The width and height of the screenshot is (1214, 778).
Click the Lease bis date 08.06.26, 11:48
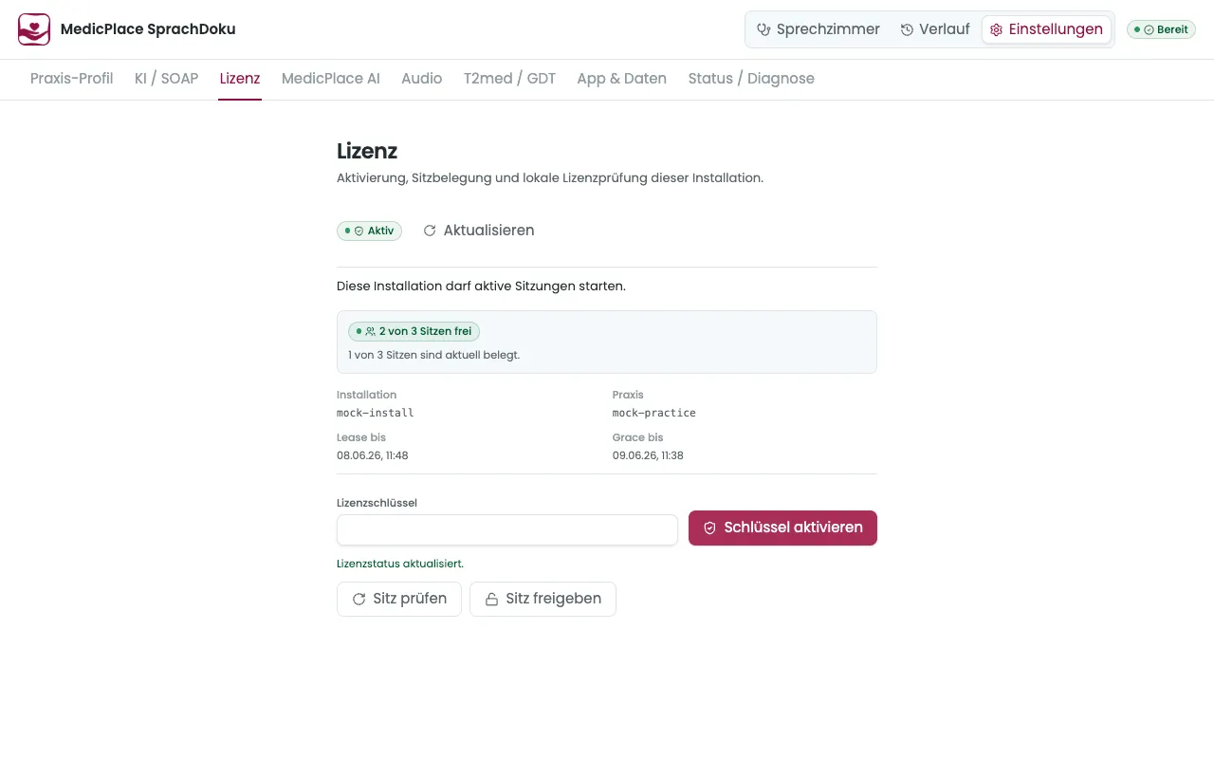point(373,455)
